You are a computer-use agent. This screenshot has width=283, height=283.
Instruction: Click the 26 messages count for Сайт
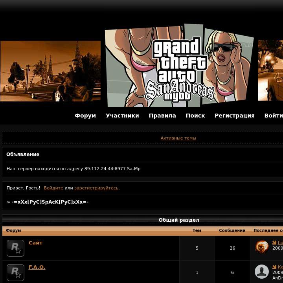(232, 248)
